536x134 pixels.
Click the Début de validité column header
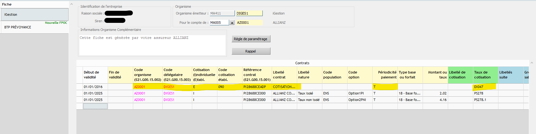click(x=95, y=75)
